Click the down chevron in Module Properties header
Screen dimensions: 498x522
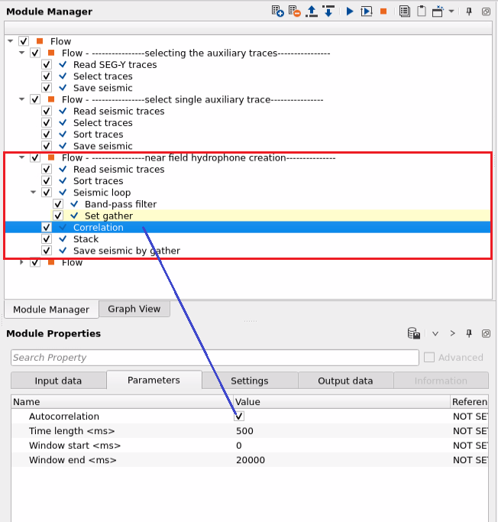pos(435,333)
